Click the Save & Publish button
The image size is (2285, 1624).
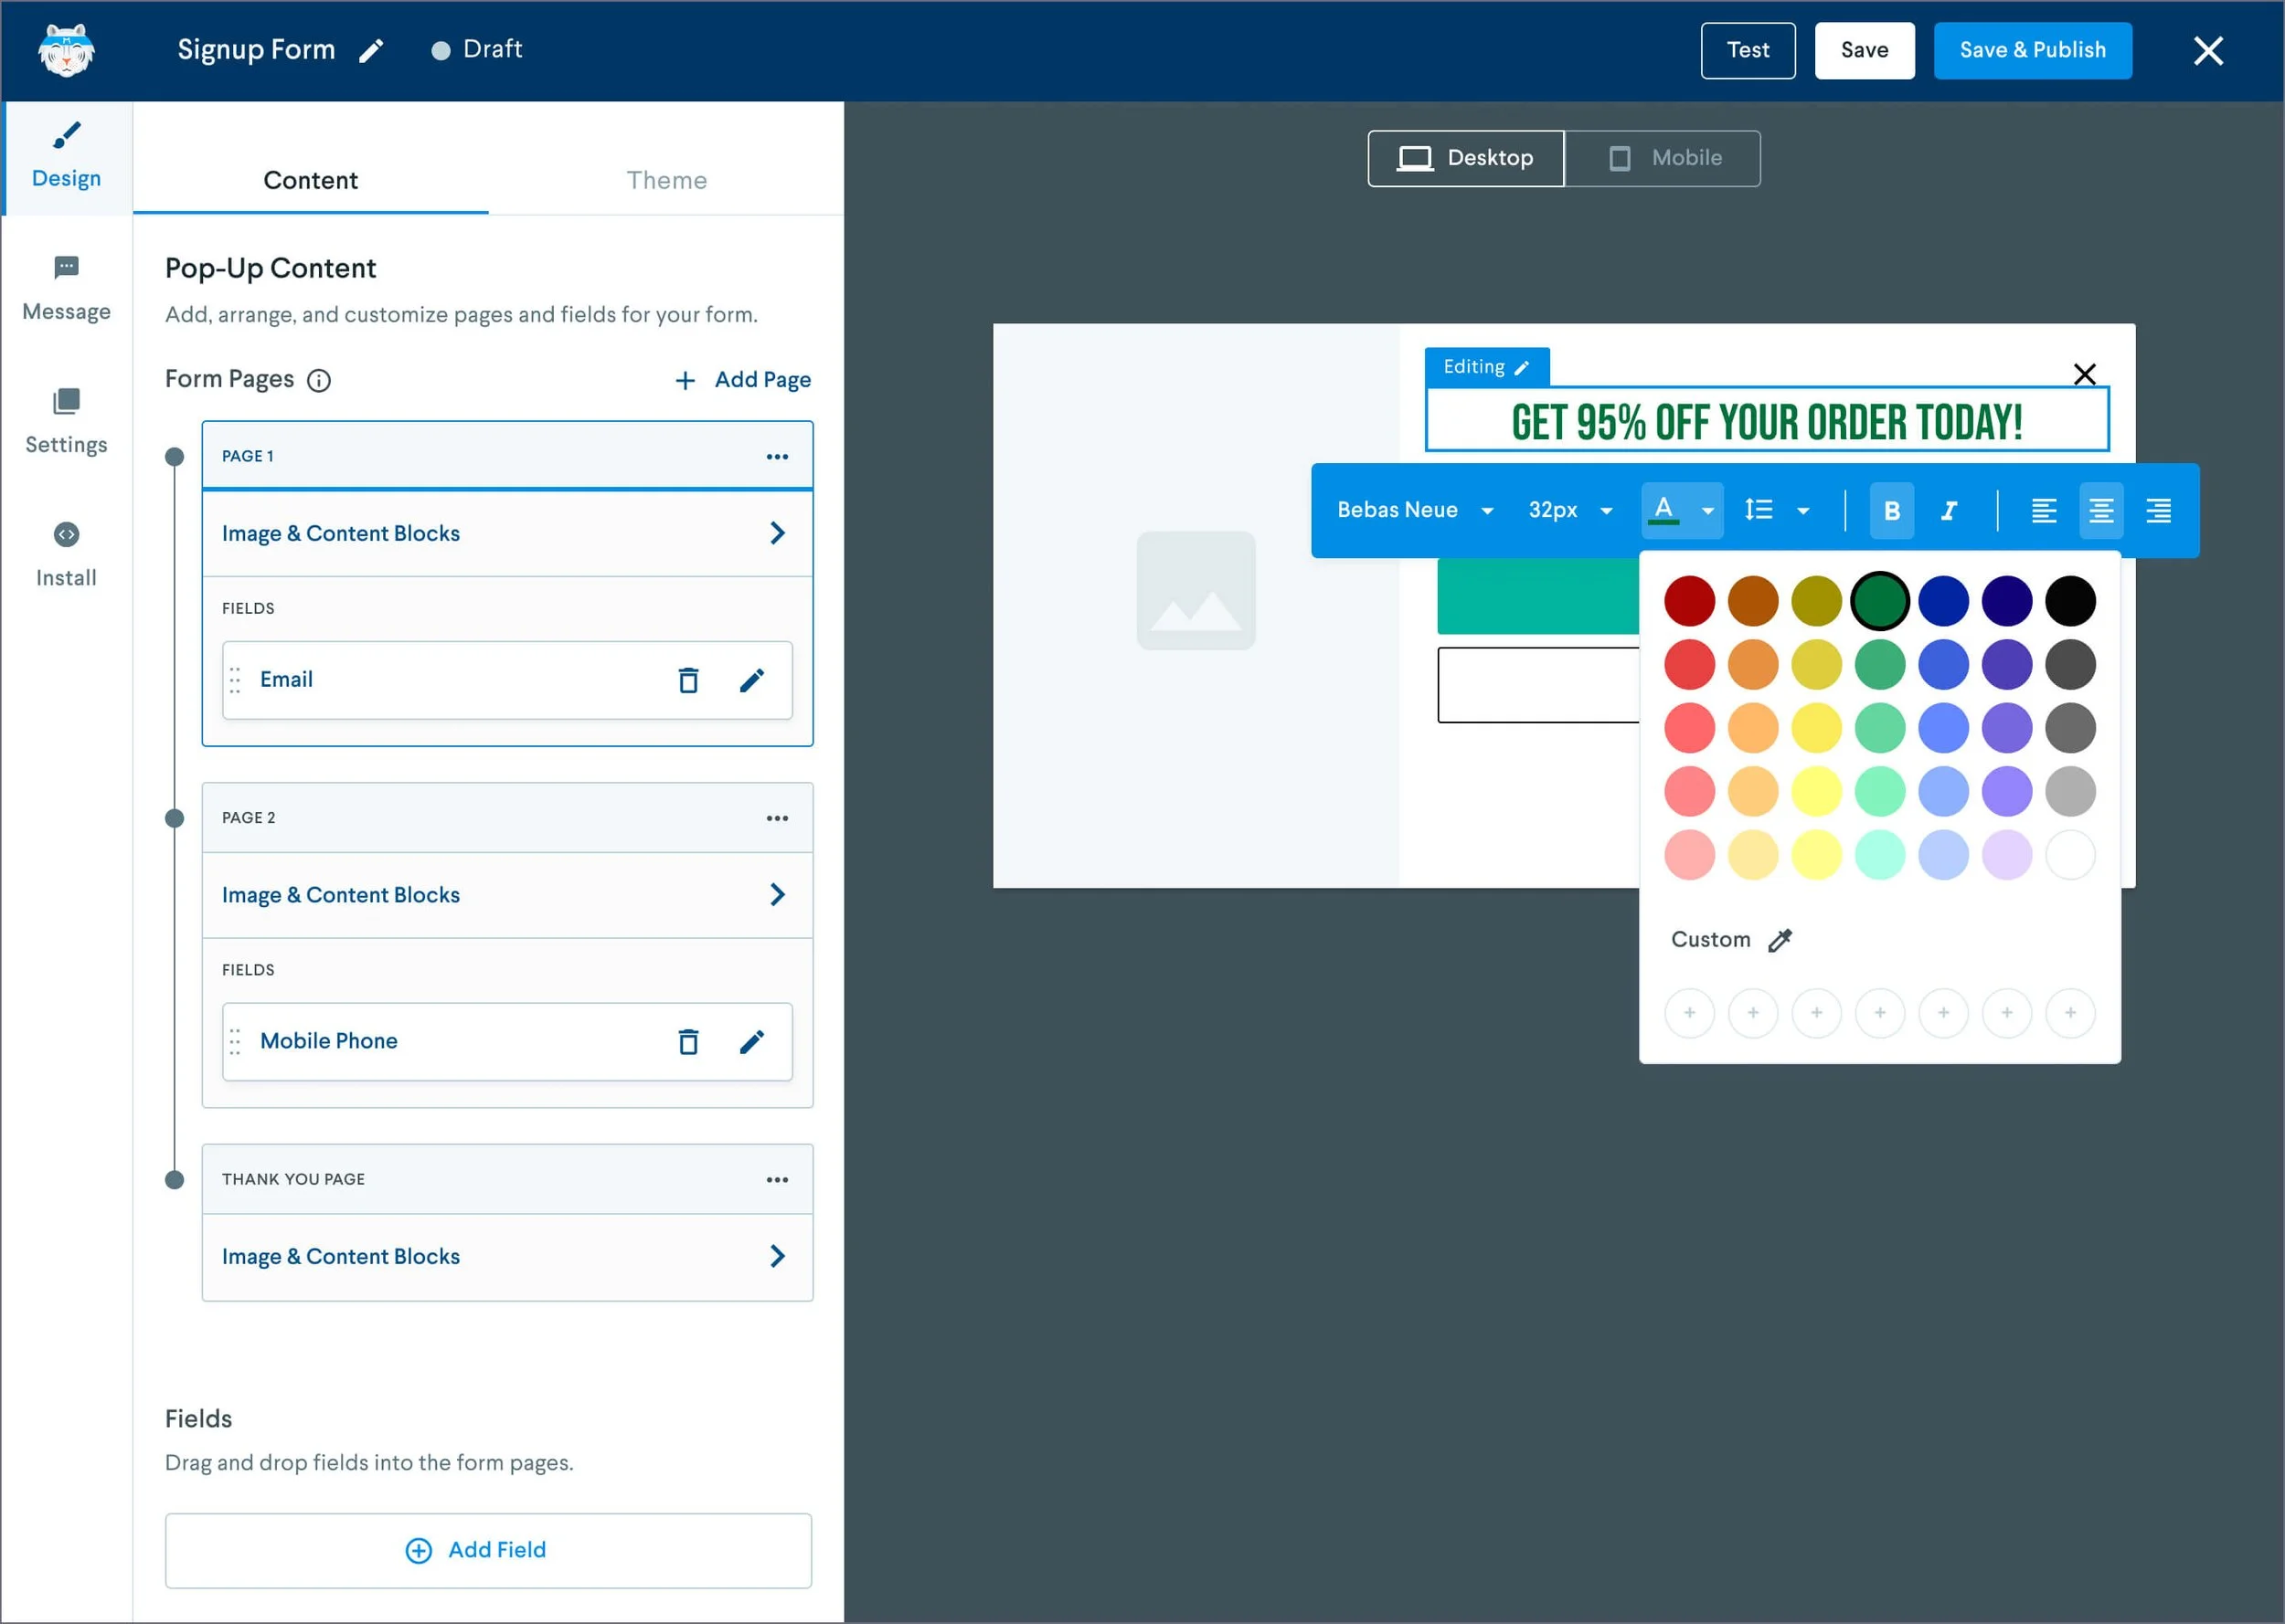(x=2032, y=50)
